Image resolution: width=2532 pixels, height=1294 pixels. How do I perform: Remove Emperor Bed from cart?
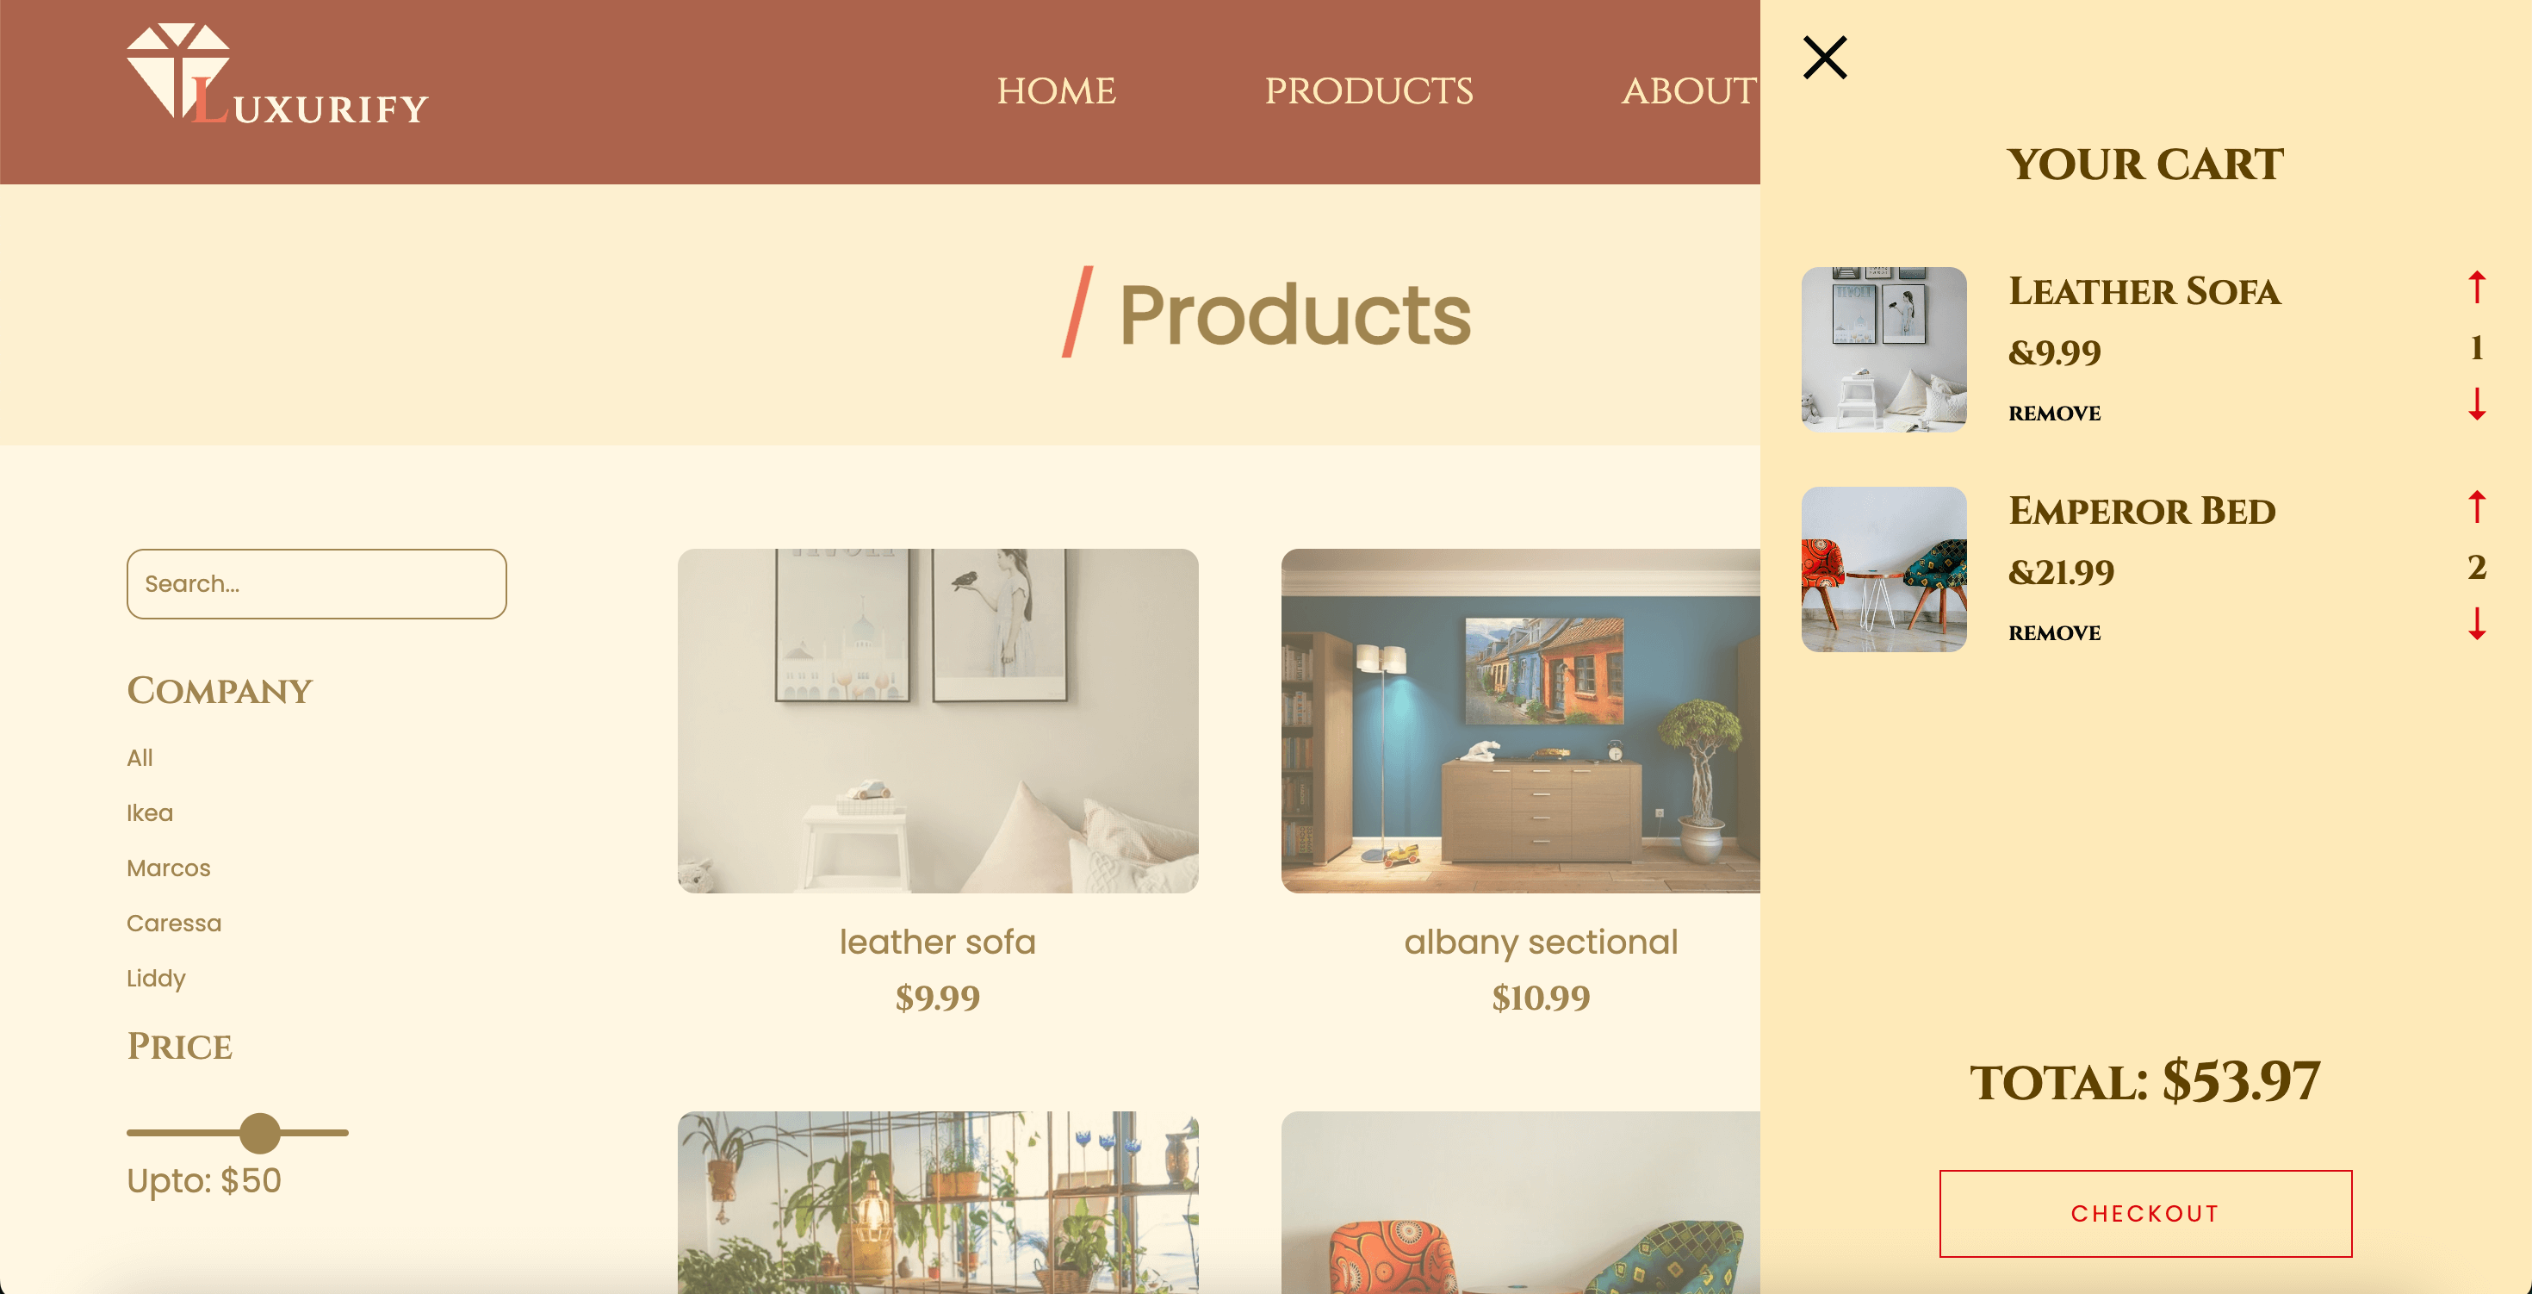(2054, 632)
